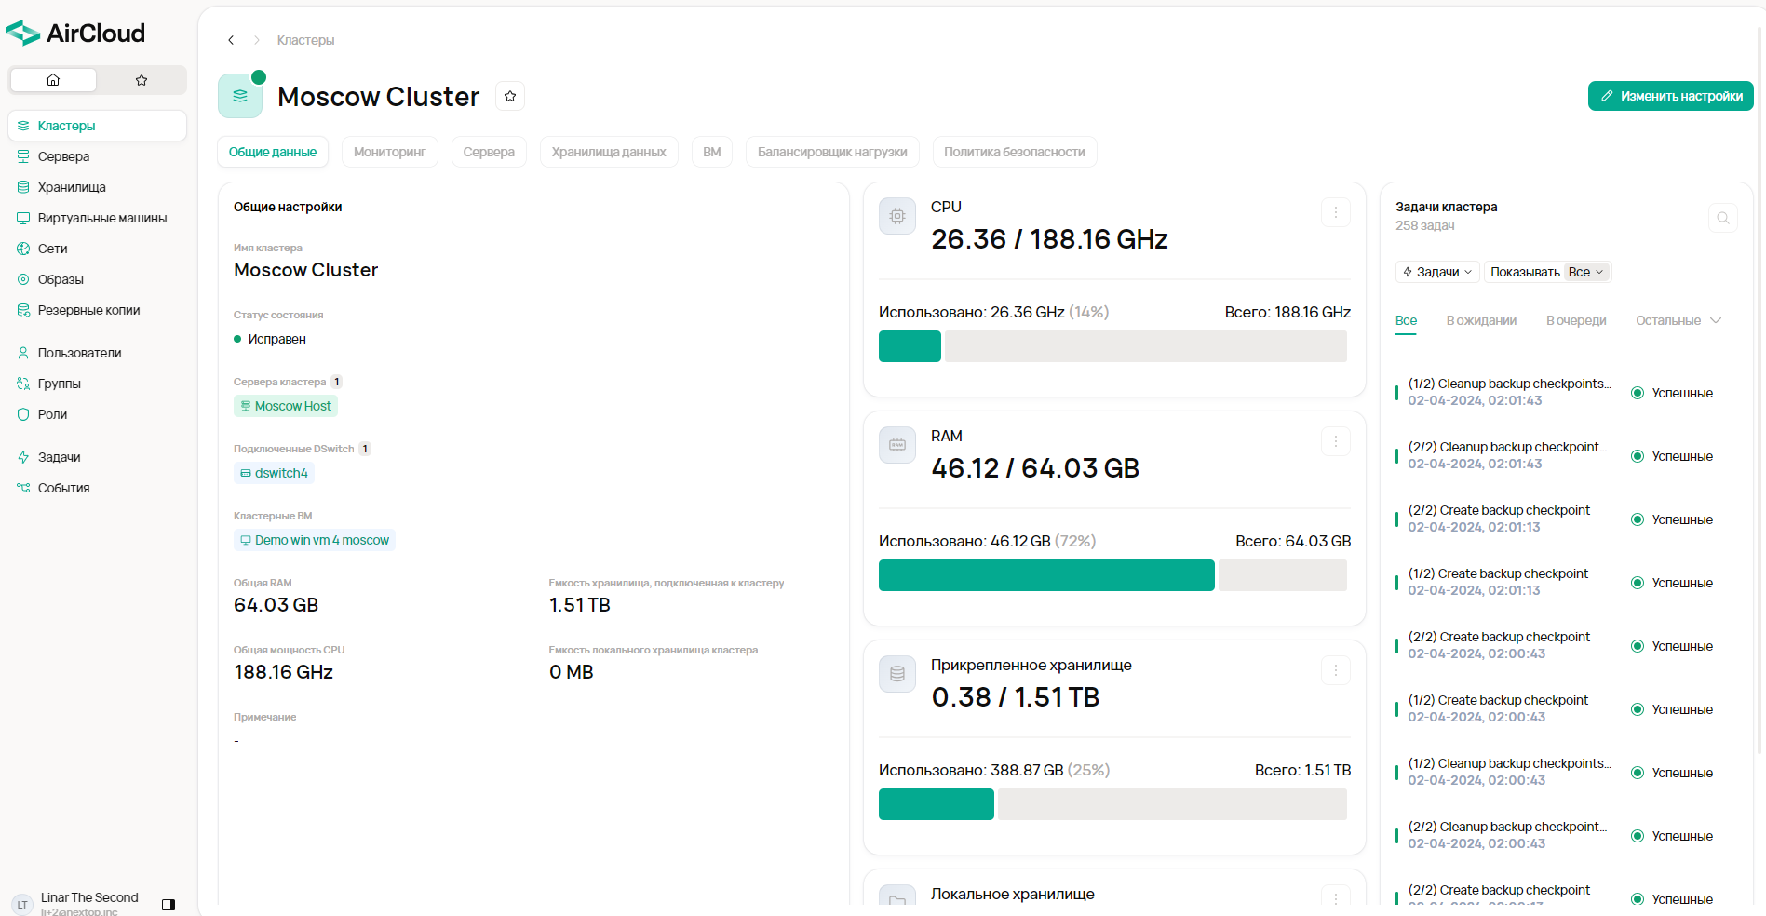Click the 'Изменить настройки' button
This screenshot has width=1766, height=916.
[1670, 96]
